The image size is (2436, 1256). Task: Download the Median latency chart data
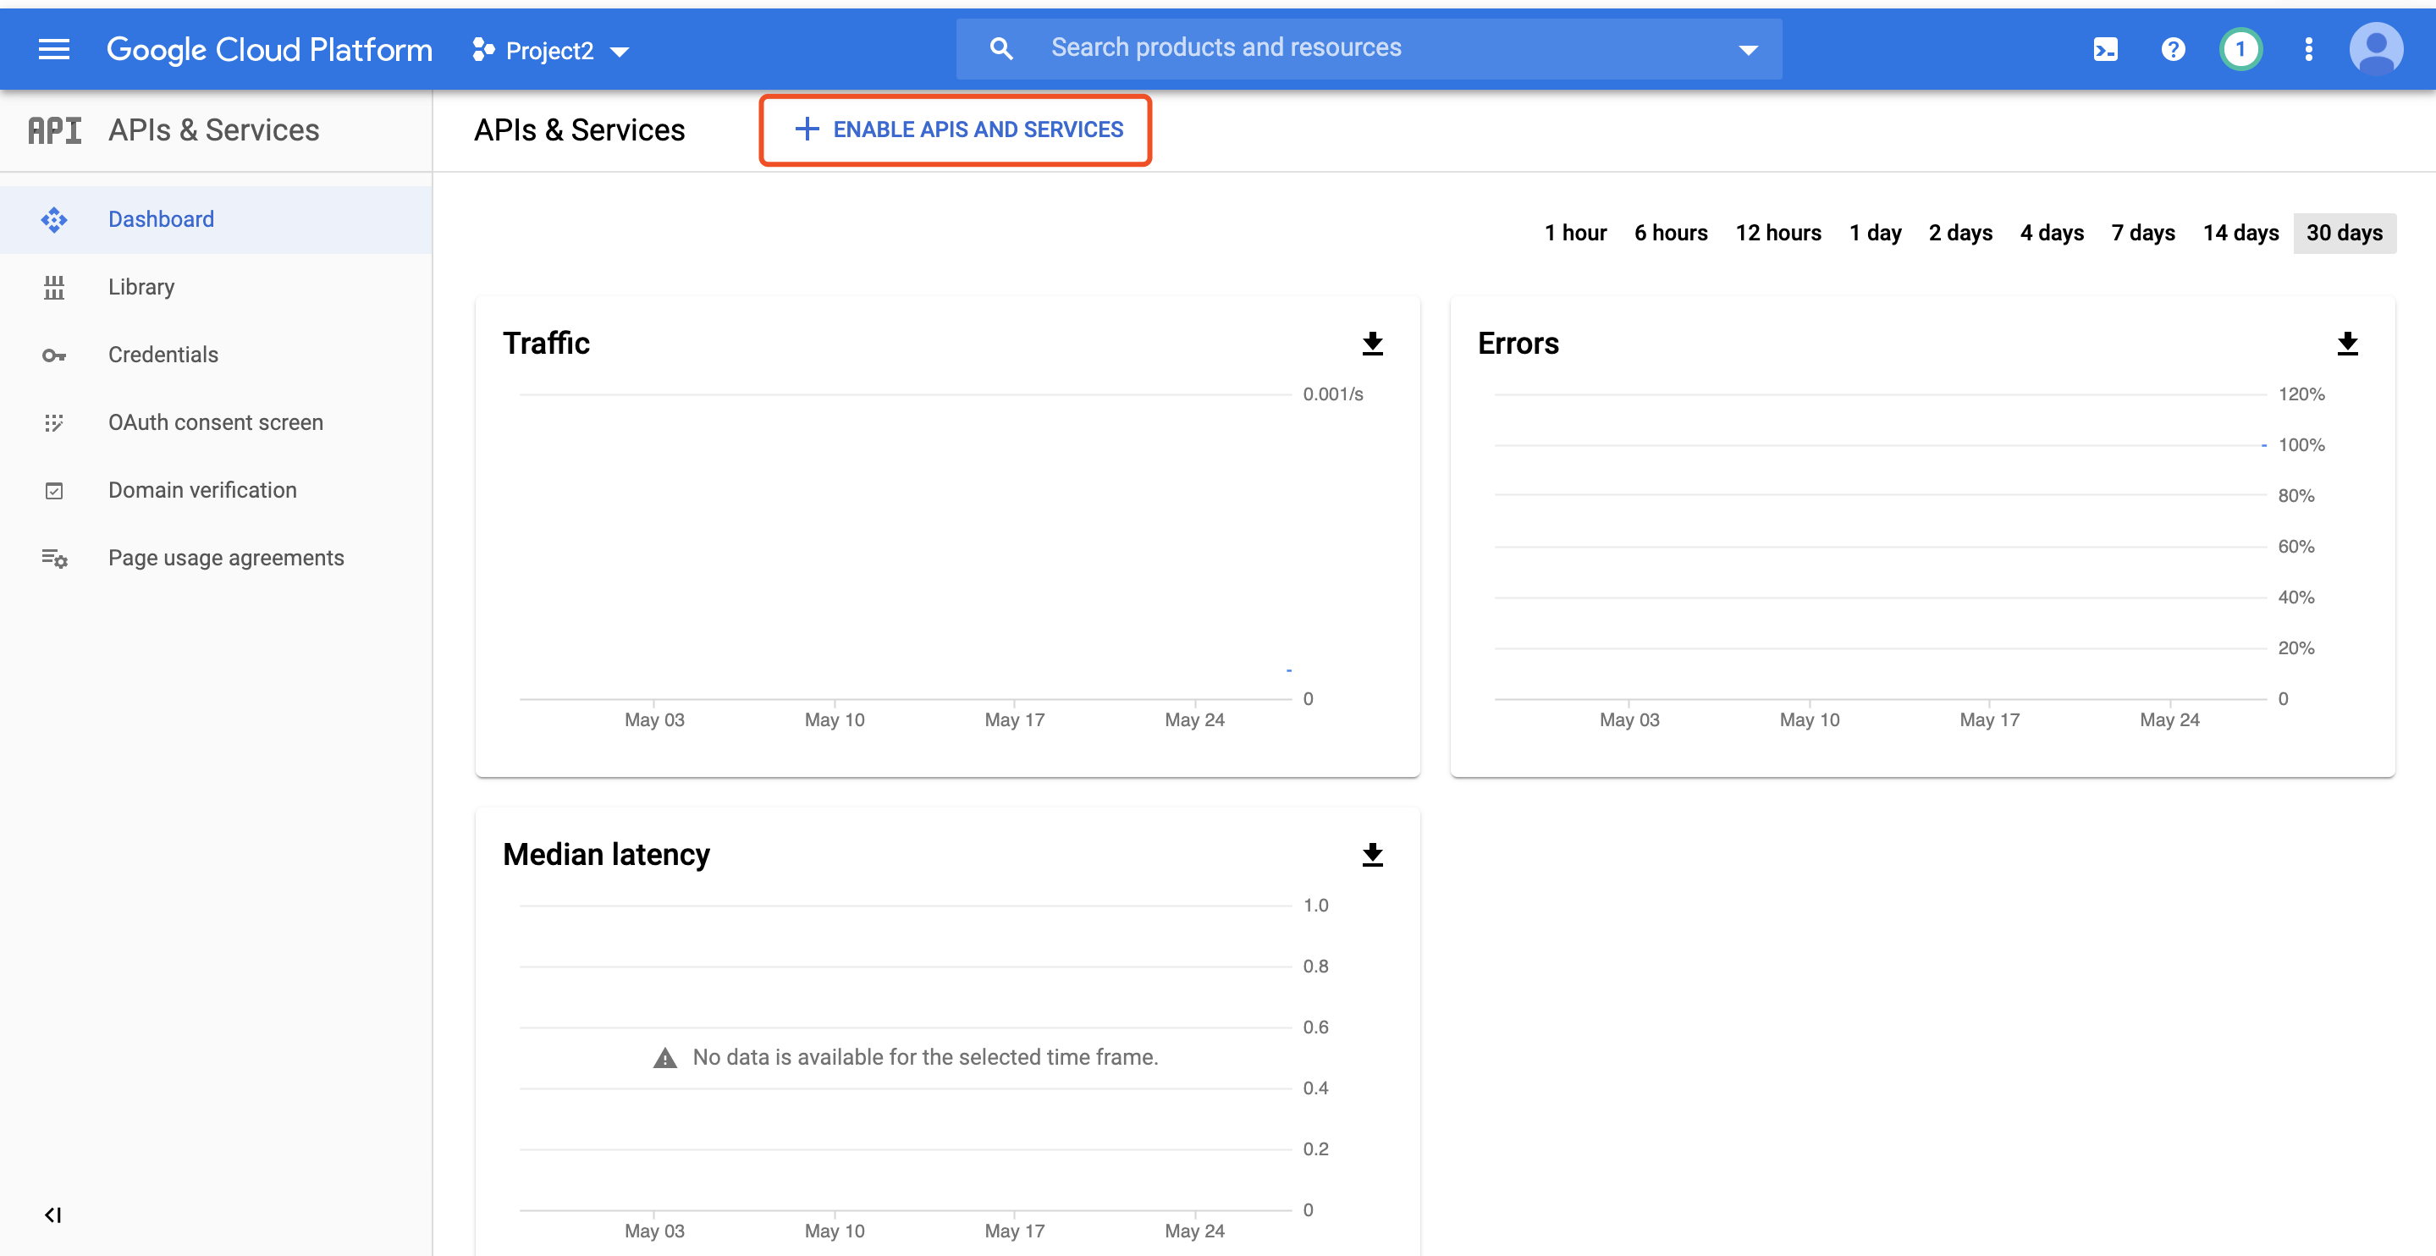tap(1371, 854)
